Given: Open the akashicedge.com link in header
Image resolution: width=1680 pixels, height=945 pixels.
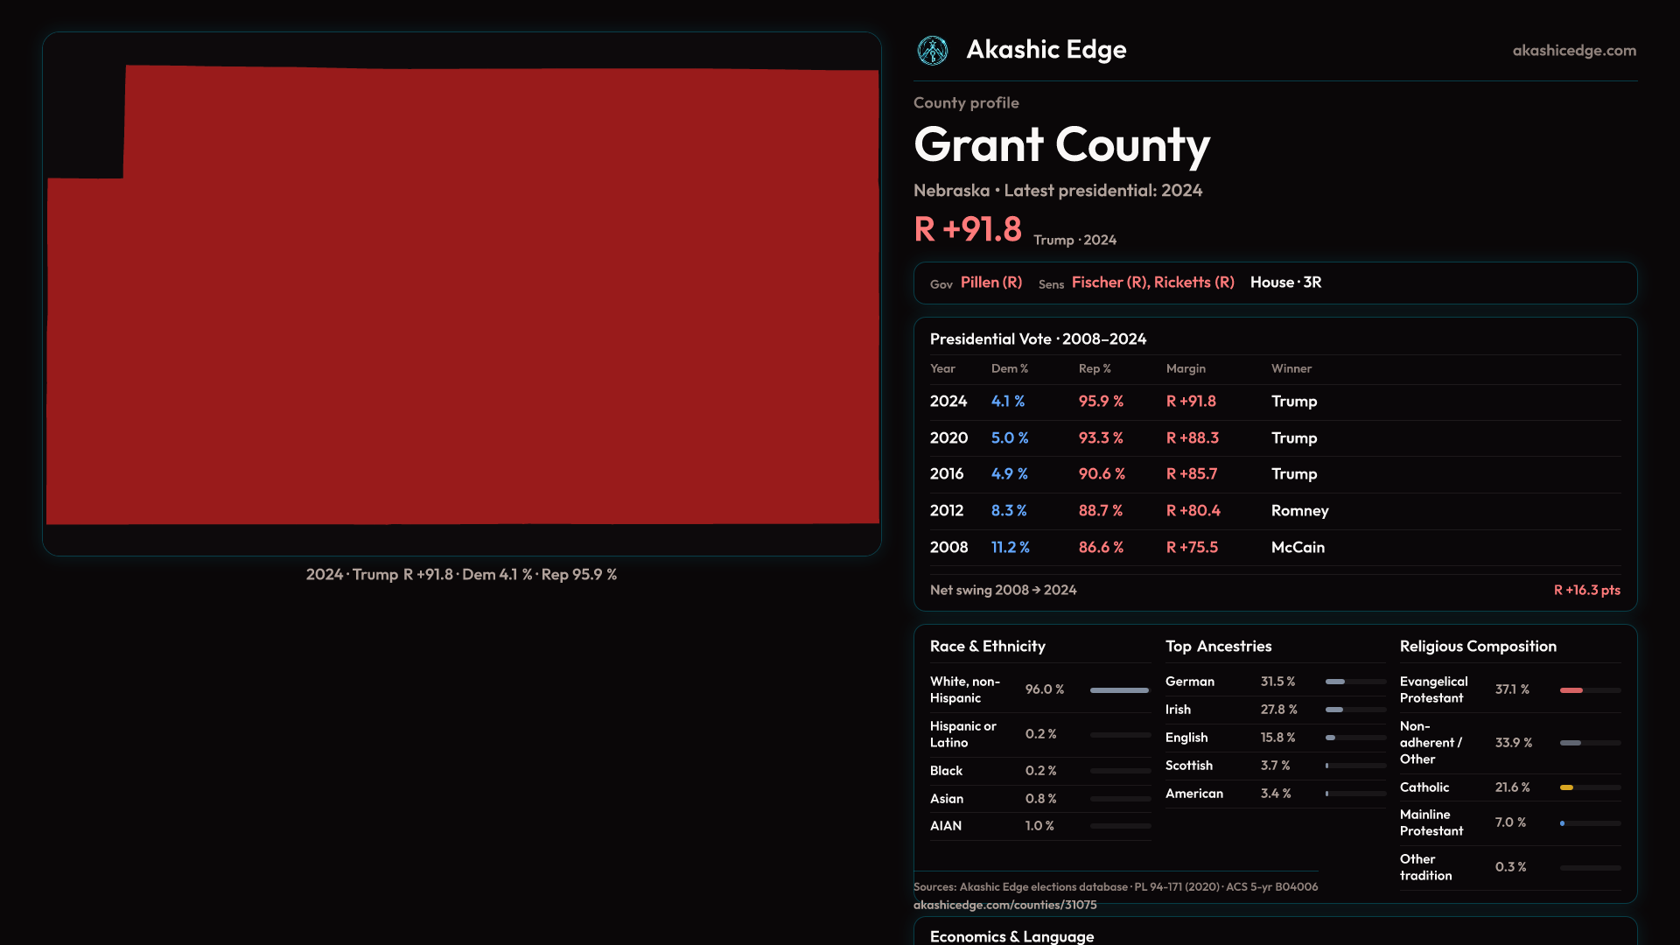Looking at the screenshot, I should pos(1573,51).
